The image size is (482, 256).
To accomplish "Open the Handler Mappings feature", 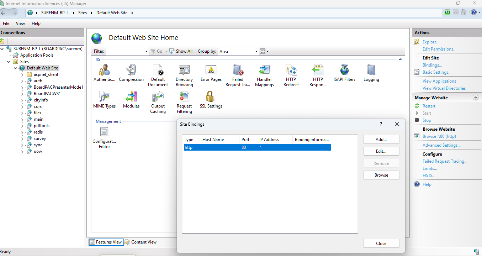I will 264,75.
